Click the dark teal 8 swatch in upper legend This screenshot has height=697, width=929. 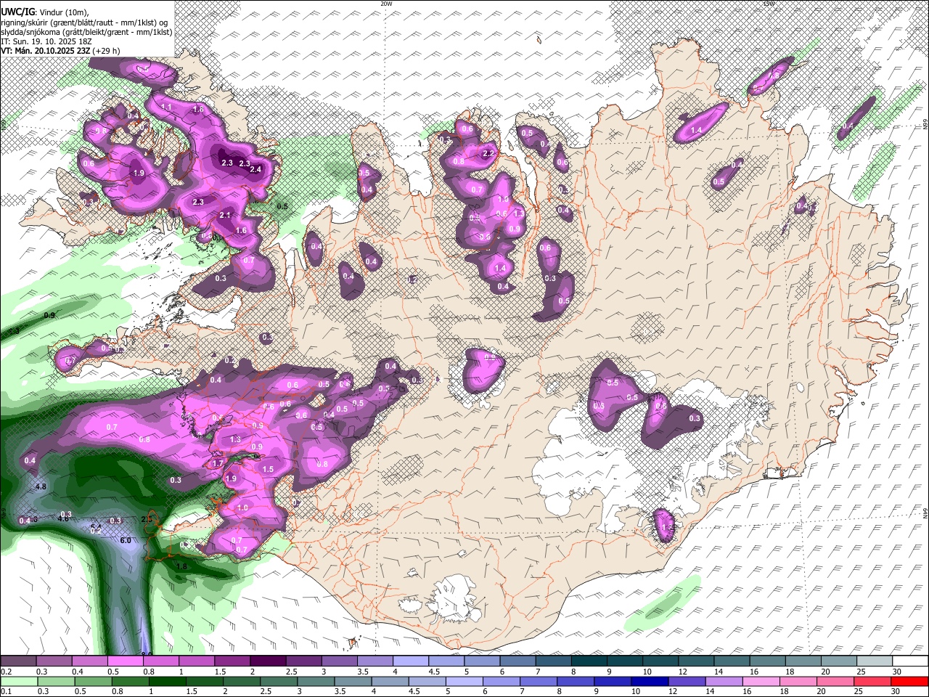(589, 661)
